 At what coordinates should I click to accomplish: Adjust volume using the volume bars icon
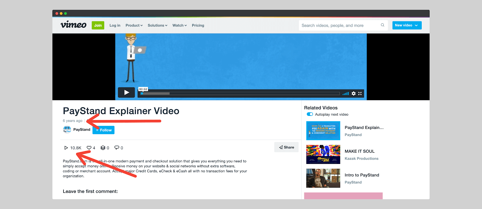346,94
